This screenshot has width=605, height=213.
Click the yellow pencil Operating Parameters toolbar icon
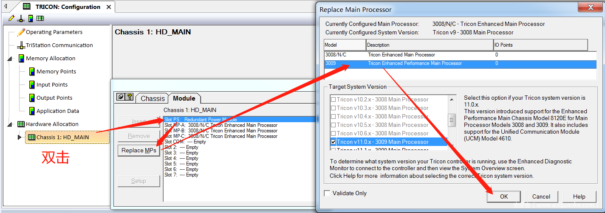pos(11,18)
